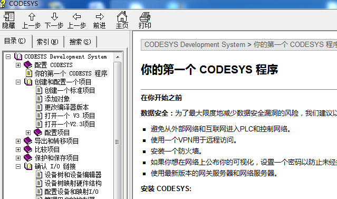Viewport: 337px width, 199px height.
Task: Collapse the 创建和配置一个项目 node
Action: (x=18, y=82)
